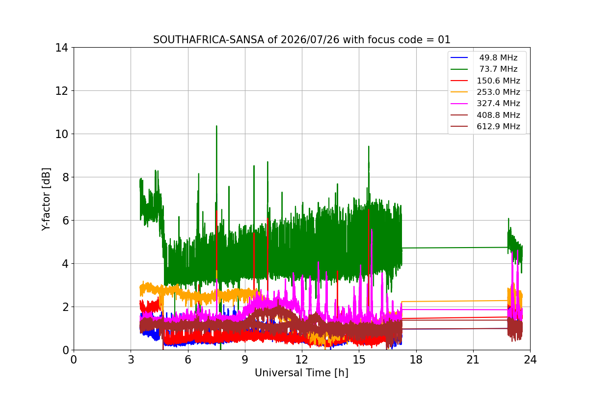The width and height of the screenshot is (589, 393).
Task: Click the x-axis tick label 24
Action: click(530, 360)
